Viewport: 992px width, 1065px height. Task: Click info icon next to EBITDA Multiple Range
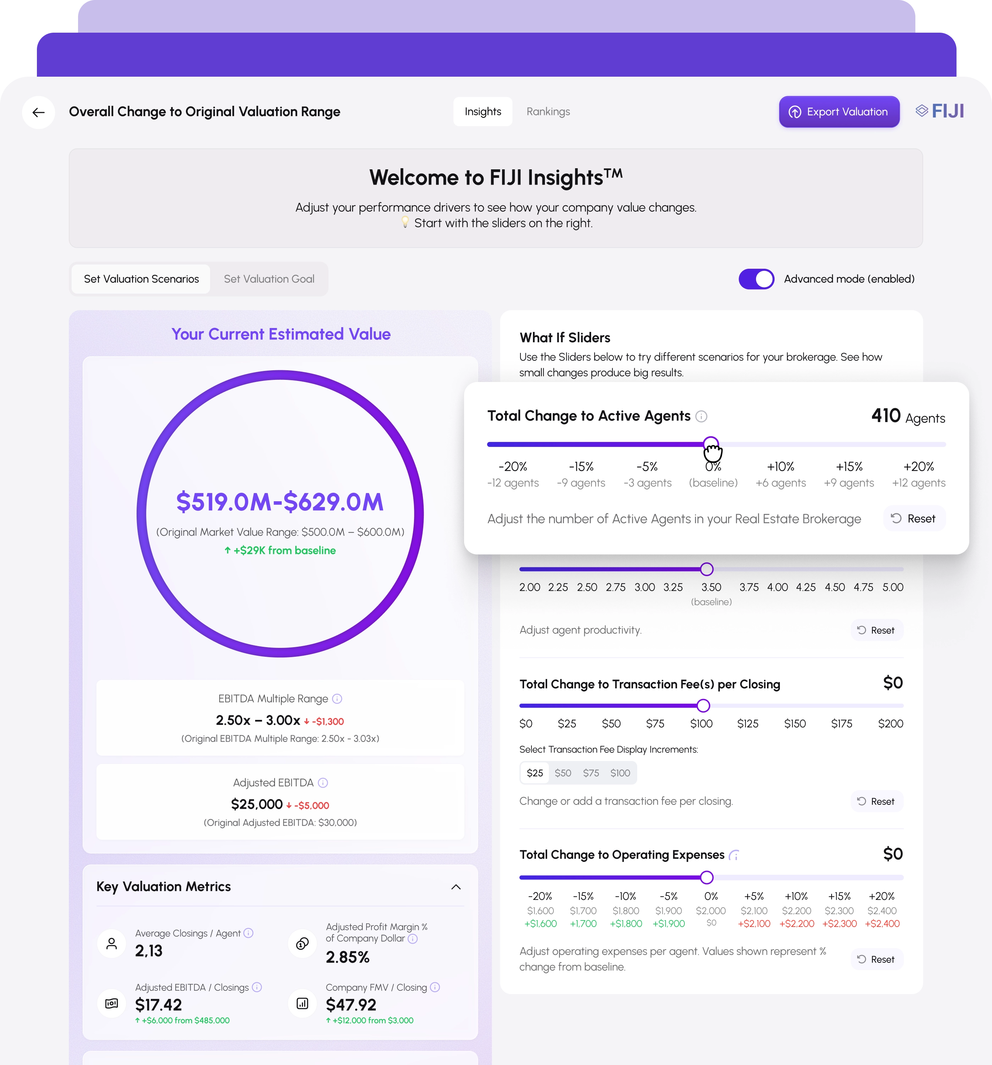pos(337,699)
